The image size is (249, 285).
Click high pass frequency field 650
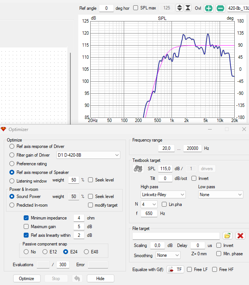[149, 213]
